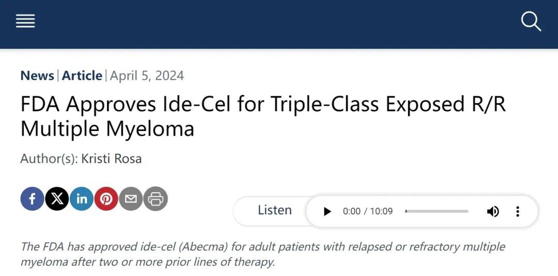
Task: Open author Kristi Rosa's name
Action: coord(111,158)
